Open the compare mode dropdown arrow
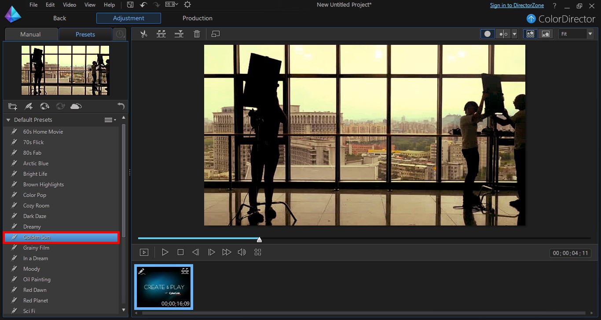The image size is (601, 320). pyautogui.click(x=514, y=34)
